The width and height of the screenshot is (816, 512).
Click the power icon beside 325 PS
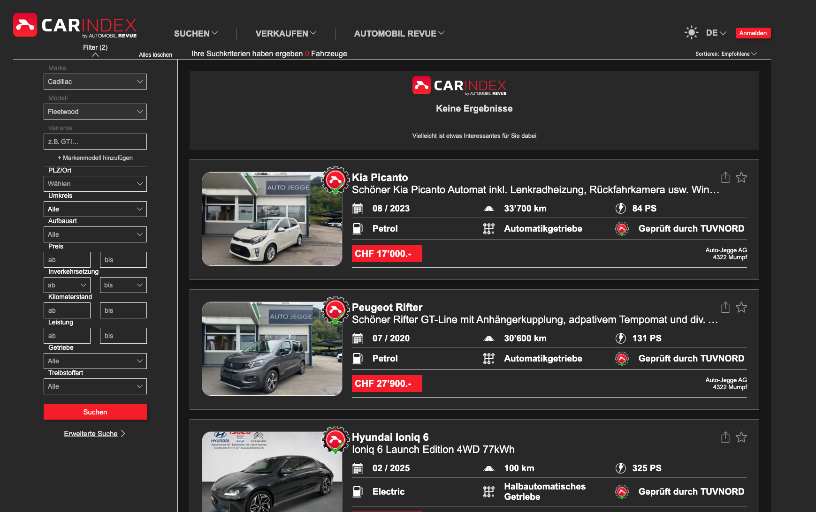(621, 468)
